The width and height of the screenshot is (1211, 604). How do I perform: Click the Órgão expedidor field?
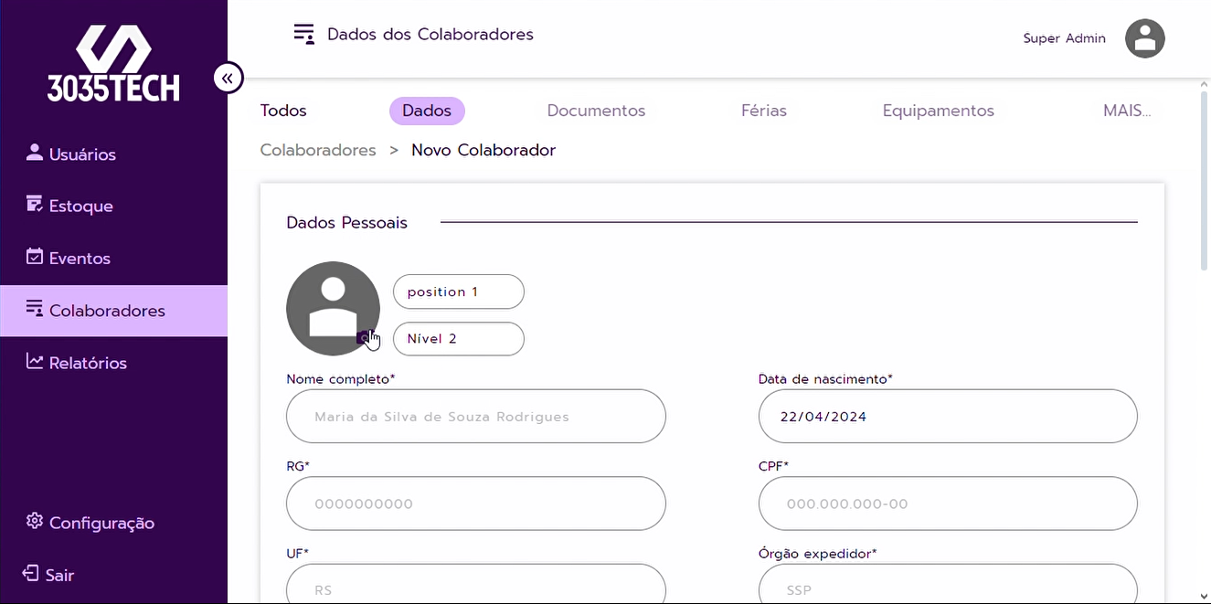948,584
